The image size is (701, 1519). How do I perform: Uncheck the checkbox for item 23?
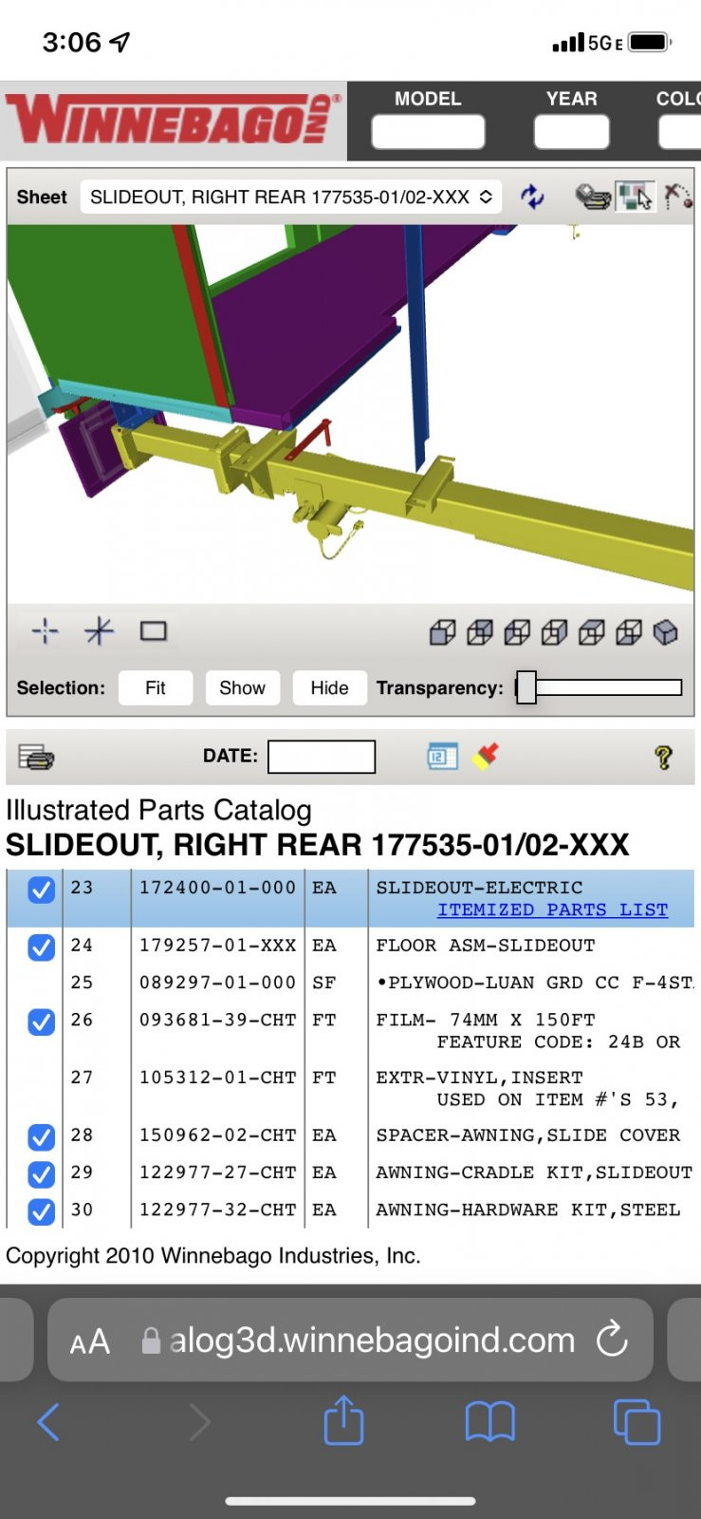click(x=41, y=890)
